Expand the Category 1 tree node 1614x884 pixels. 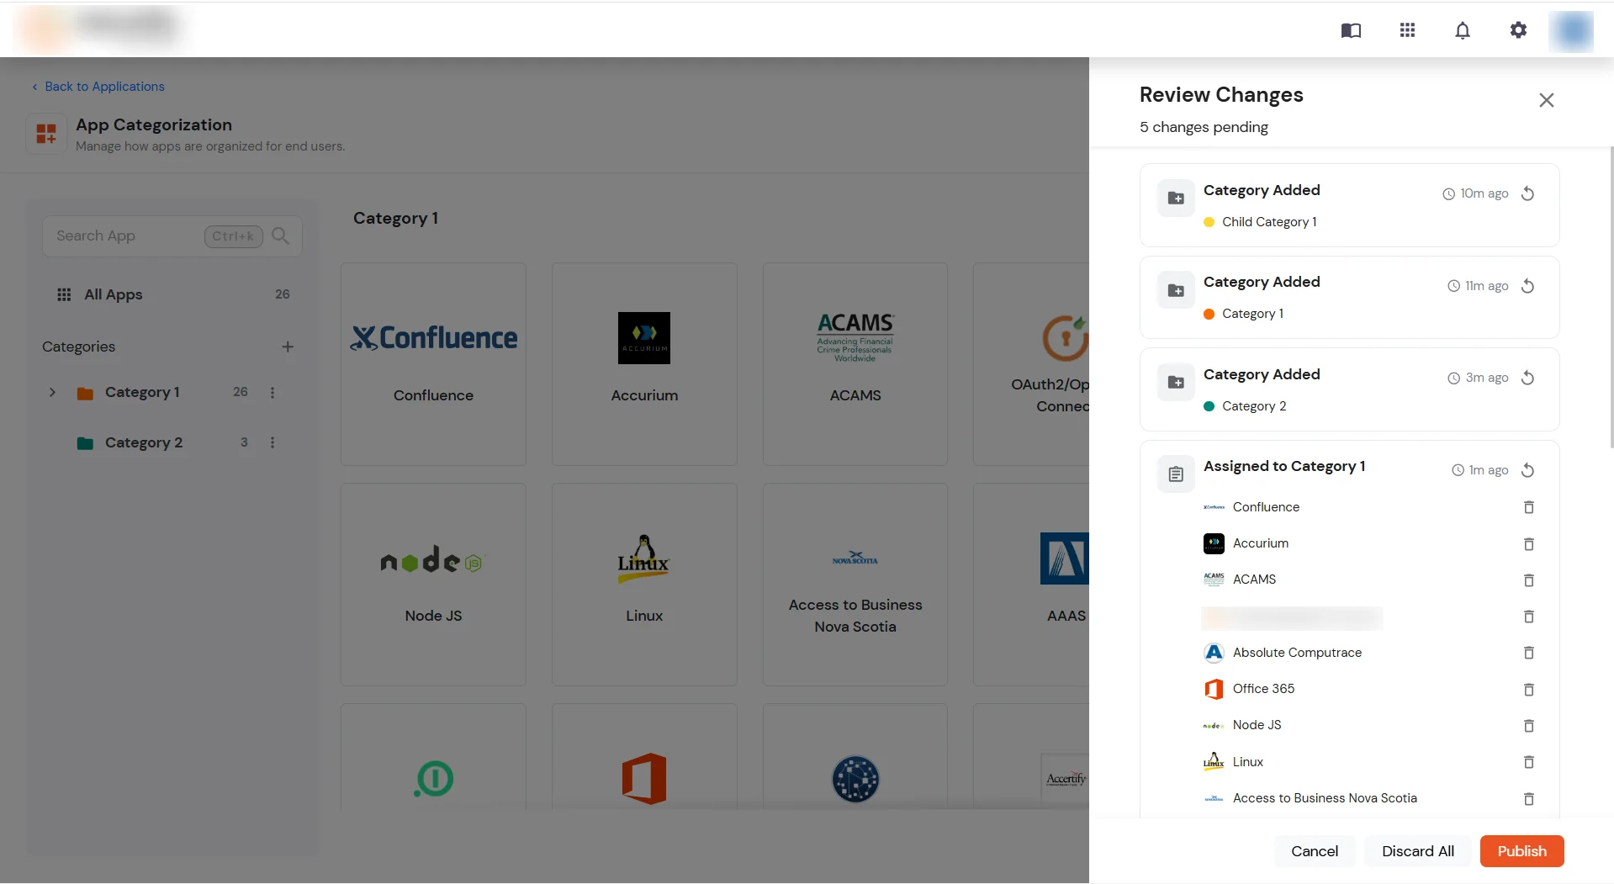point(52,392)
